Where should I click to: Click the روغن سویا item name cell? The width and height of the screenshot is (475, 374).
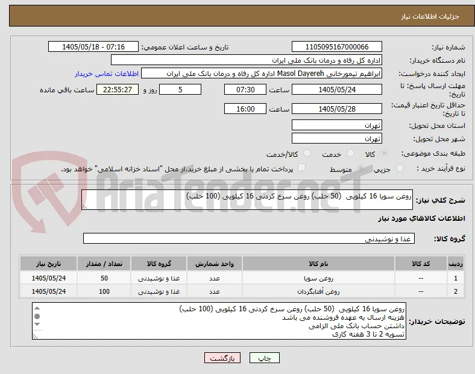point(318,278)
